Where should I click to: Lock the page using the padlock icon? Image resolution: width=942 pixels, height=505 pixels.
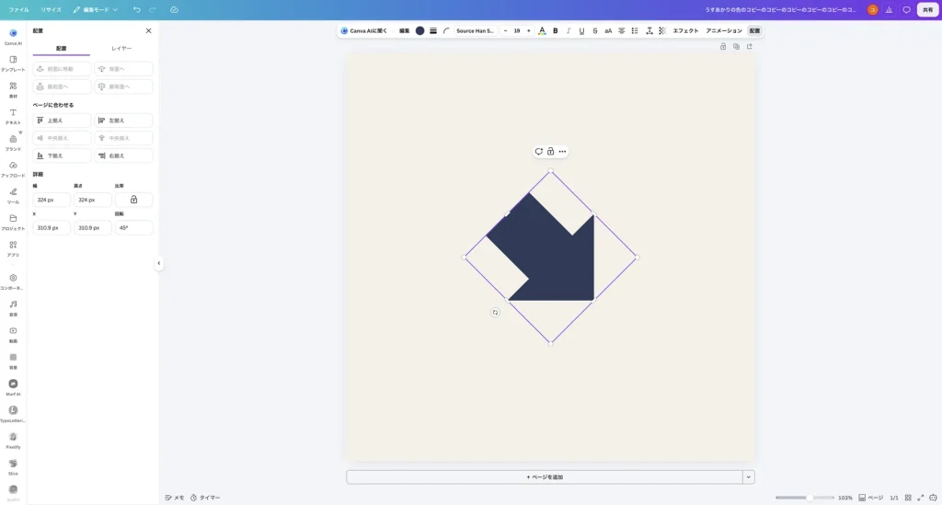pos(723,46)
